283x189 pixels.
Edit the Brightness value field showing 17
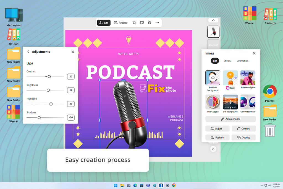pyautogui.click(x=71, y=90)
